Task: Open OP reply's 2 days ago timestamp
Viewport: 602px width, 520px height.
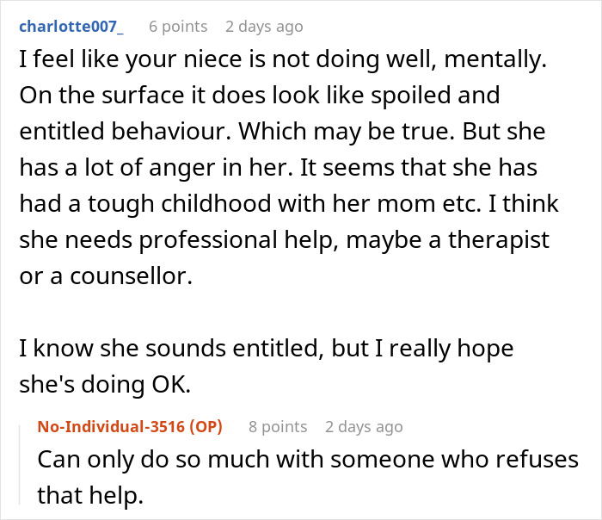Action: coord(364,427)
